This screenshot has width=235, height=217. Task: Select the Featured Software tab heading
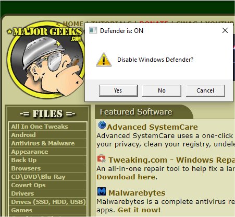[x=136, y=112]
